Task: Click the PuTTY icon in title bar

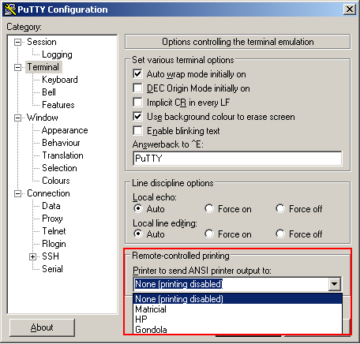Action: pos(10,9)
